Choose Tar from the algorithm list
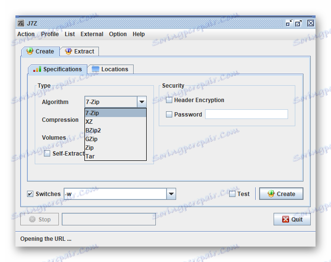Viewport: 331px width, 262px height. point(115,156)
